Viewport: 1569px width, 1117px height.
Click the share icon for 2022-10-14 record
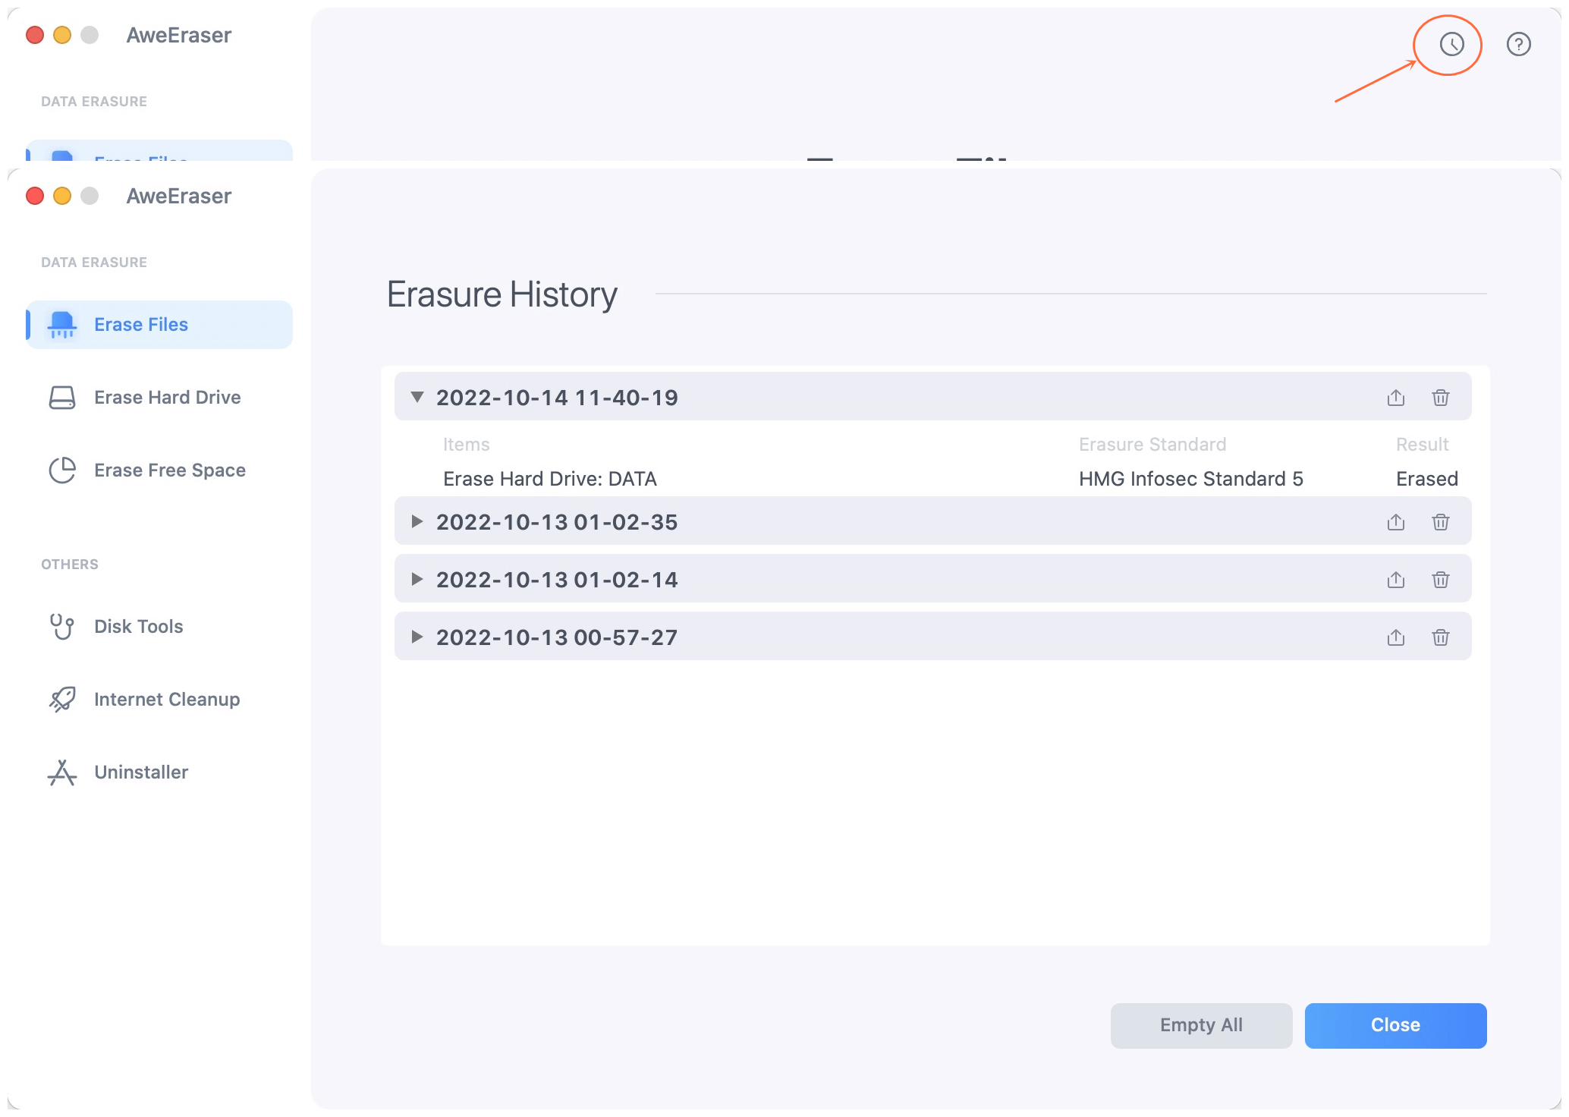1395,397
